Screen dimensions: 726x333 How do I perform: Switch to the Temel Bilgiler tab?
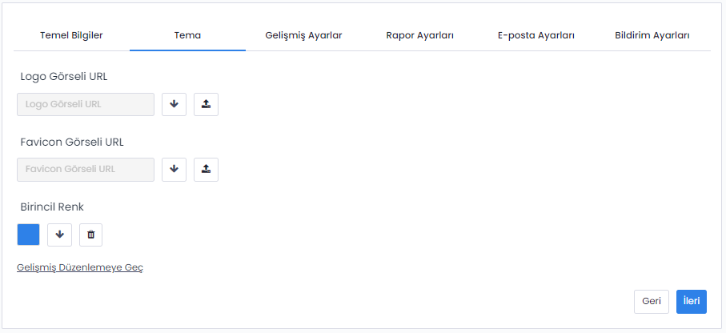click(71, 36)
